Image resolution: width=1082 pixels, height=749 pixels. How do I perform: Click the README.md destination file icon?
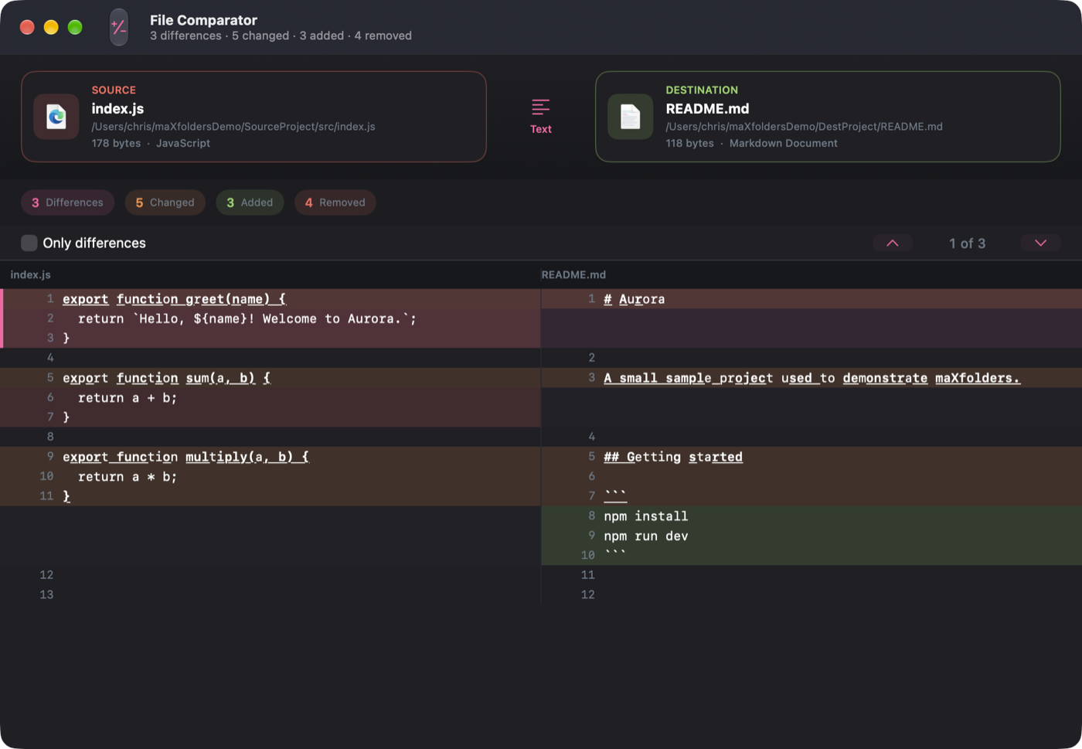pyautogui.click(x=631, y=117)
